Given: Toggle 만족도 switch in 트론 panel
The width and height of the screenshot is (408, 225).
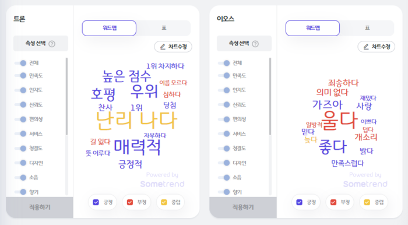Looking at the screenshot, I should point(20,76).
